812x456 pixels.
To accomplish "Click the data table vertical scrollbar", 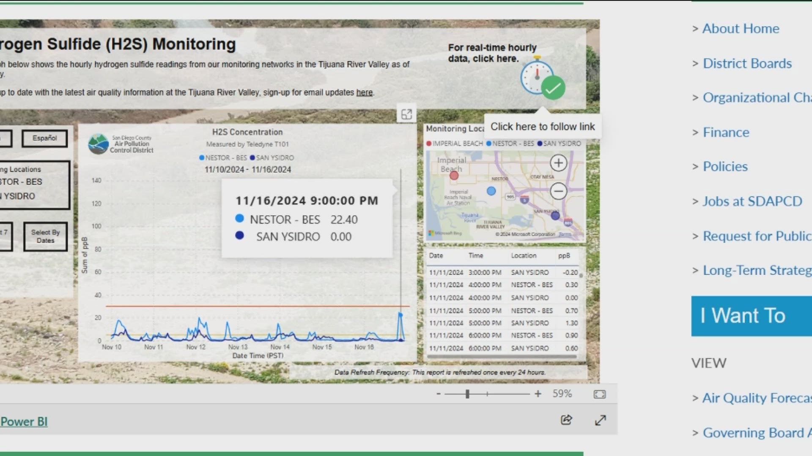I will pos(581,275).
